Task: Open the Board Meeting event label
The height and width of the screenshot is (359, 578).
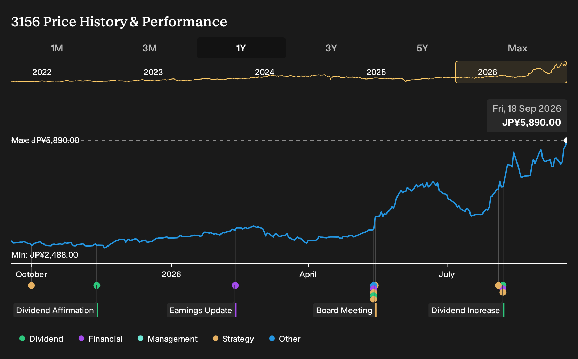Action: coord(345,310)
